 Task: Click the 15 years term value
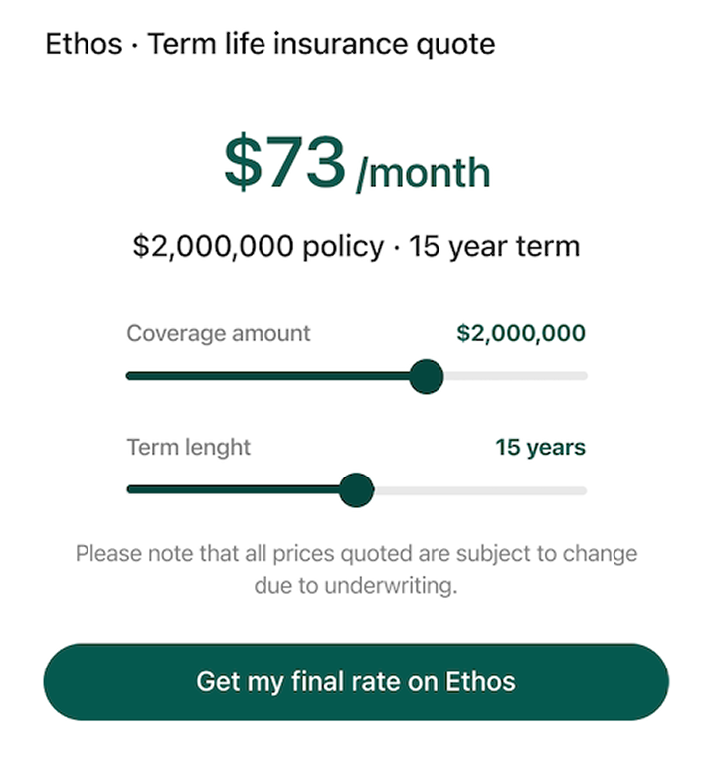540,448
